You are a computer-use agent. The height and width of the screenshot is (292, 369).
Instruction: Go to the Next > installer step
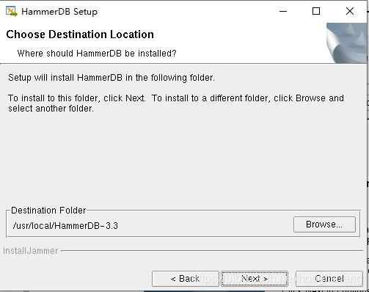[x=255, y=279]
